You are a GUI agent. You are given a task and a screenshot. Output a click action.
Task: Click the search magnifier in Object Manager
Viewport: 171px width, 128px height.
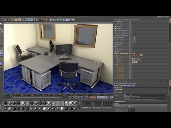click(x=164, y=19)
